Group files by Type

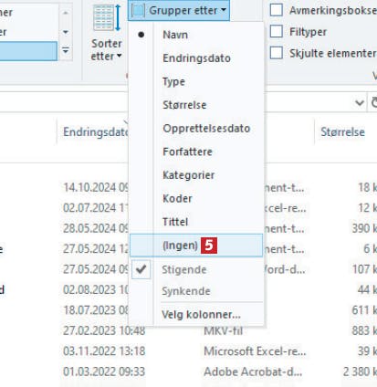tap(173, 81)
